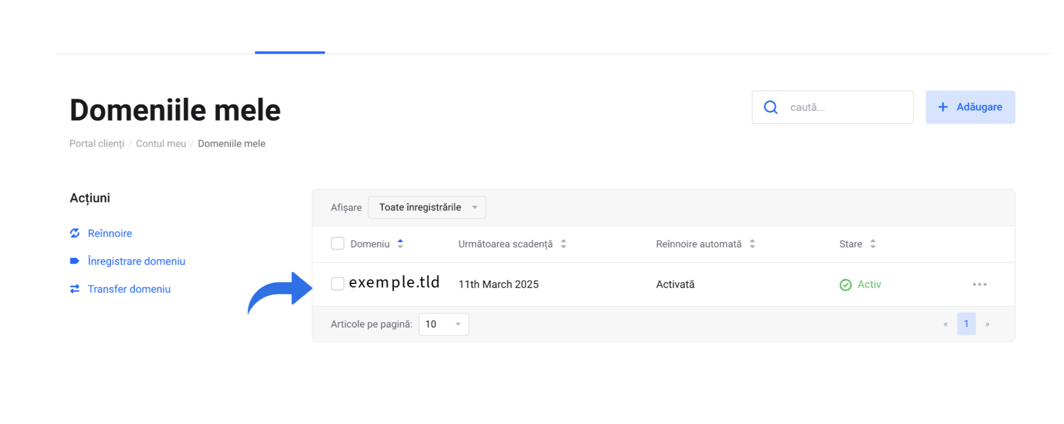Sort by Domeniu column arrows

pos(400,244)
